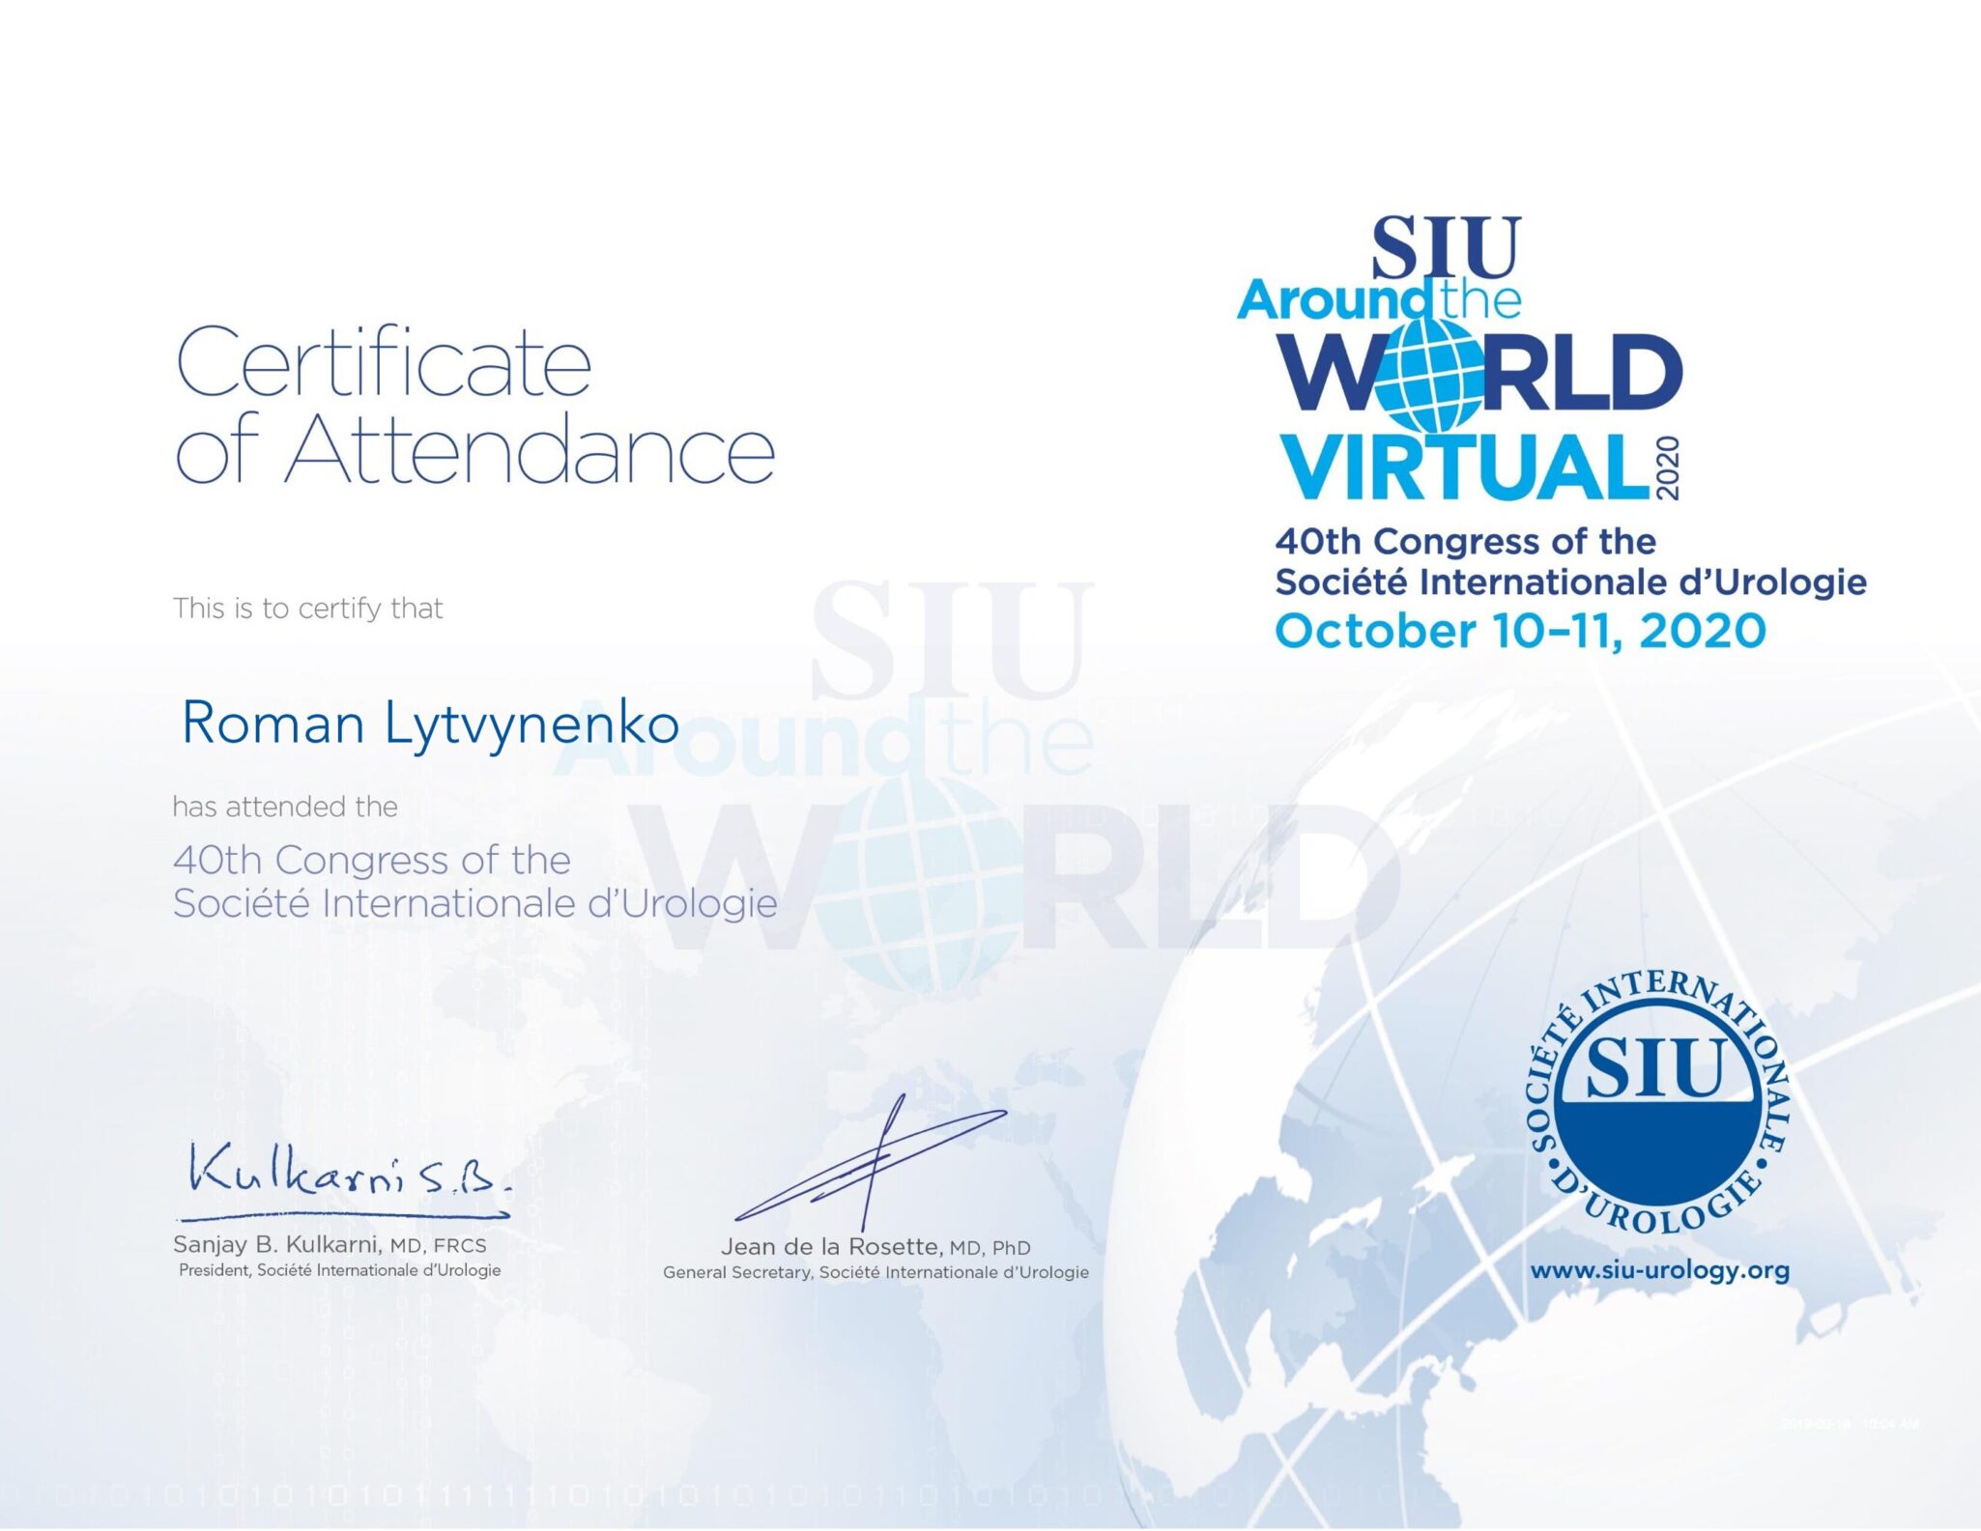1981x1531 pixels.
Task: Click the "President, Société Internationale d'Urologie" title
Action: coord(339,1270)
